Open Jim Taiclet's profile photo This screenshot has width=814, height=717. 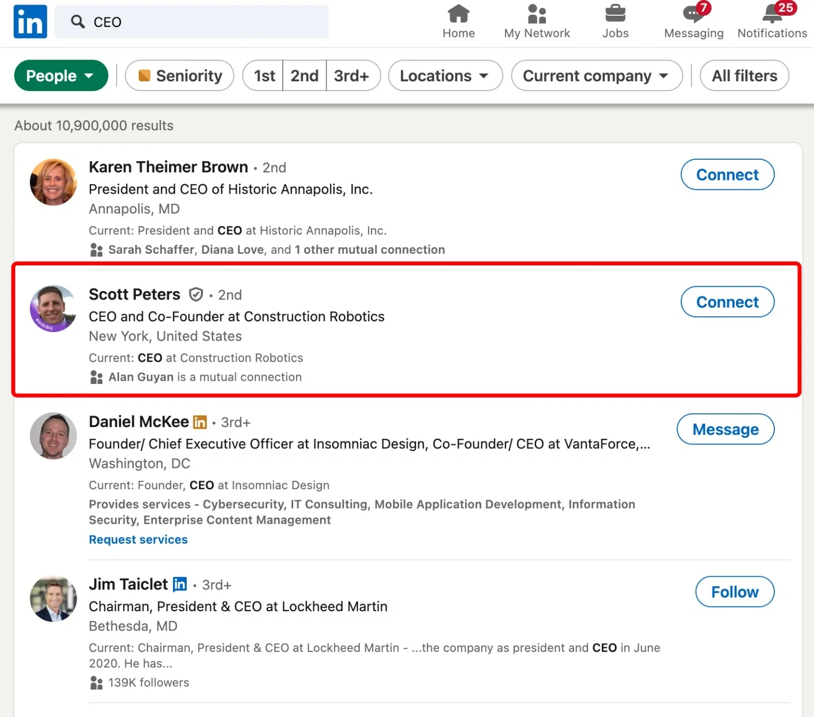click(53, 599)
